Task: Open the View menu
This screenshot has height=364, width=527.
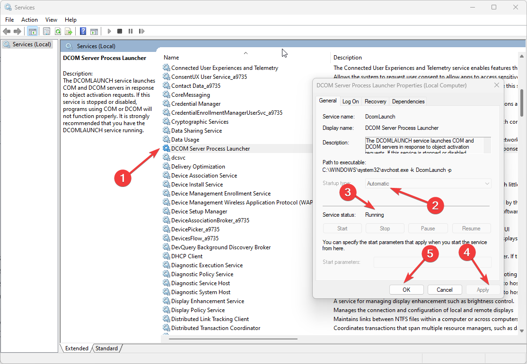Action: 51,20
